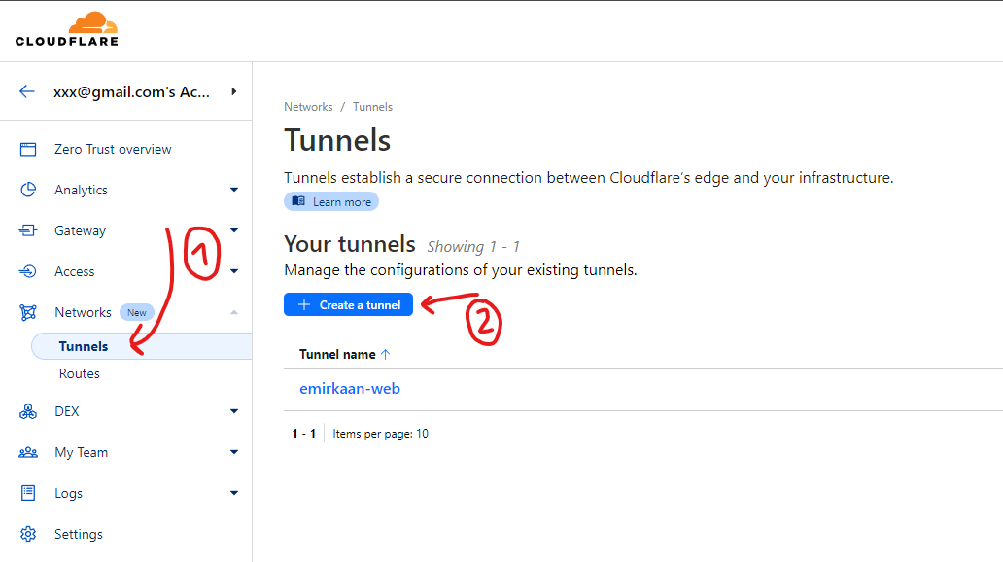Open the emirkaan-web tunnel link
This screenshot has height=562, width=1003.
coord(350,388)
